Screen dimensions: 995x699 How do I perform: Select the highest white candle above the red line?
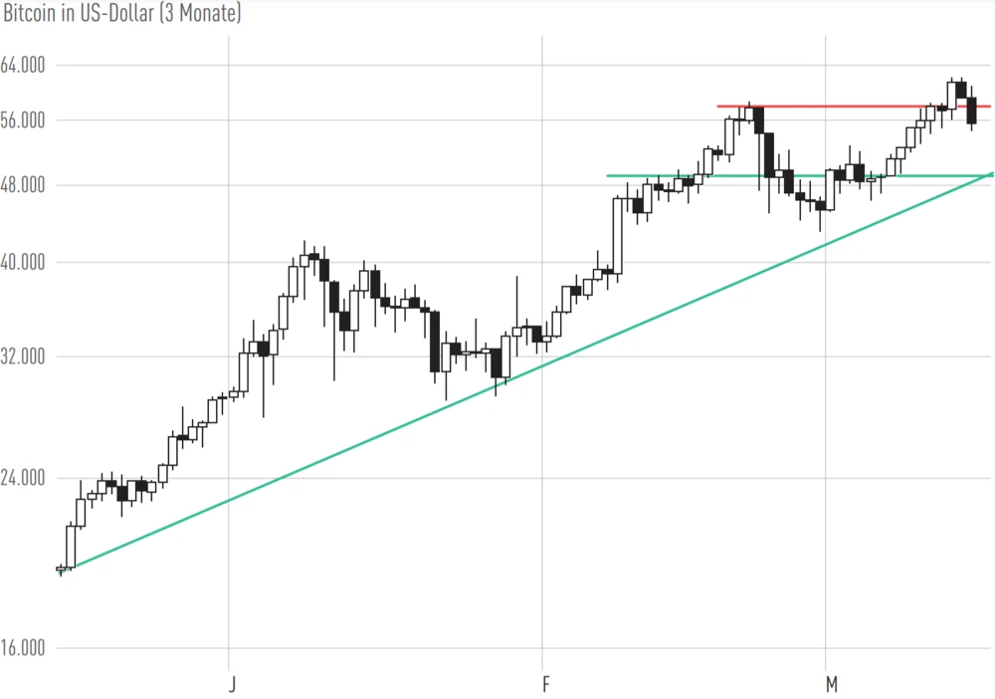[951, 95]
